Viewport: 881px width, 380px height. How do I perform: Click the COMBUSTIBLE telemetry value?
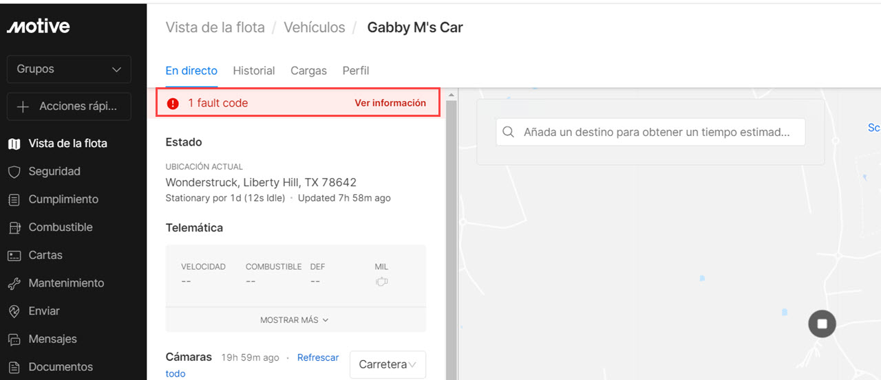coord(251,282)
